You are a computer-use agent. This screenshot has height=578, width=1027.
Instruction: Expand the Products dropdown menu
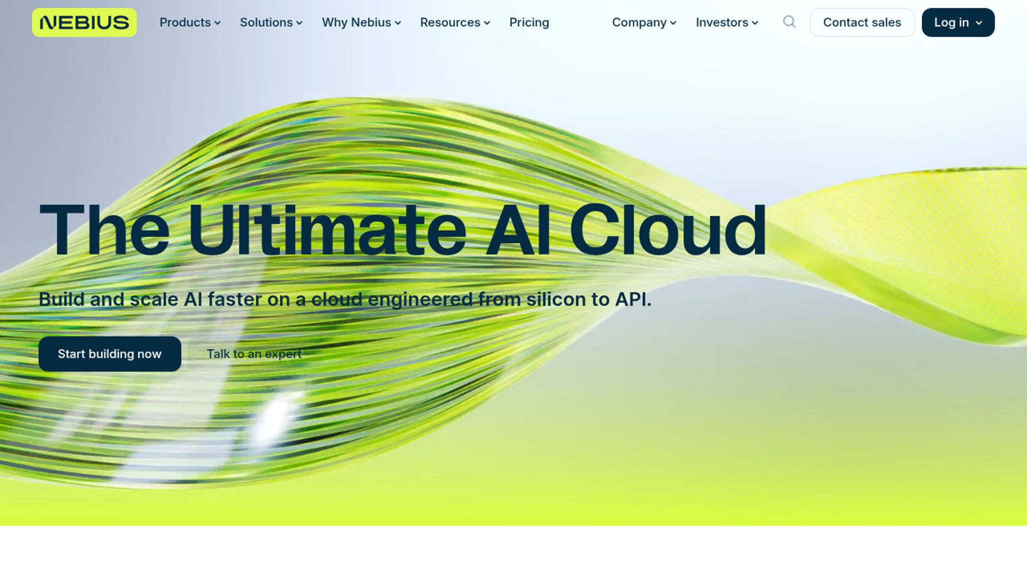tap(190, 22)
